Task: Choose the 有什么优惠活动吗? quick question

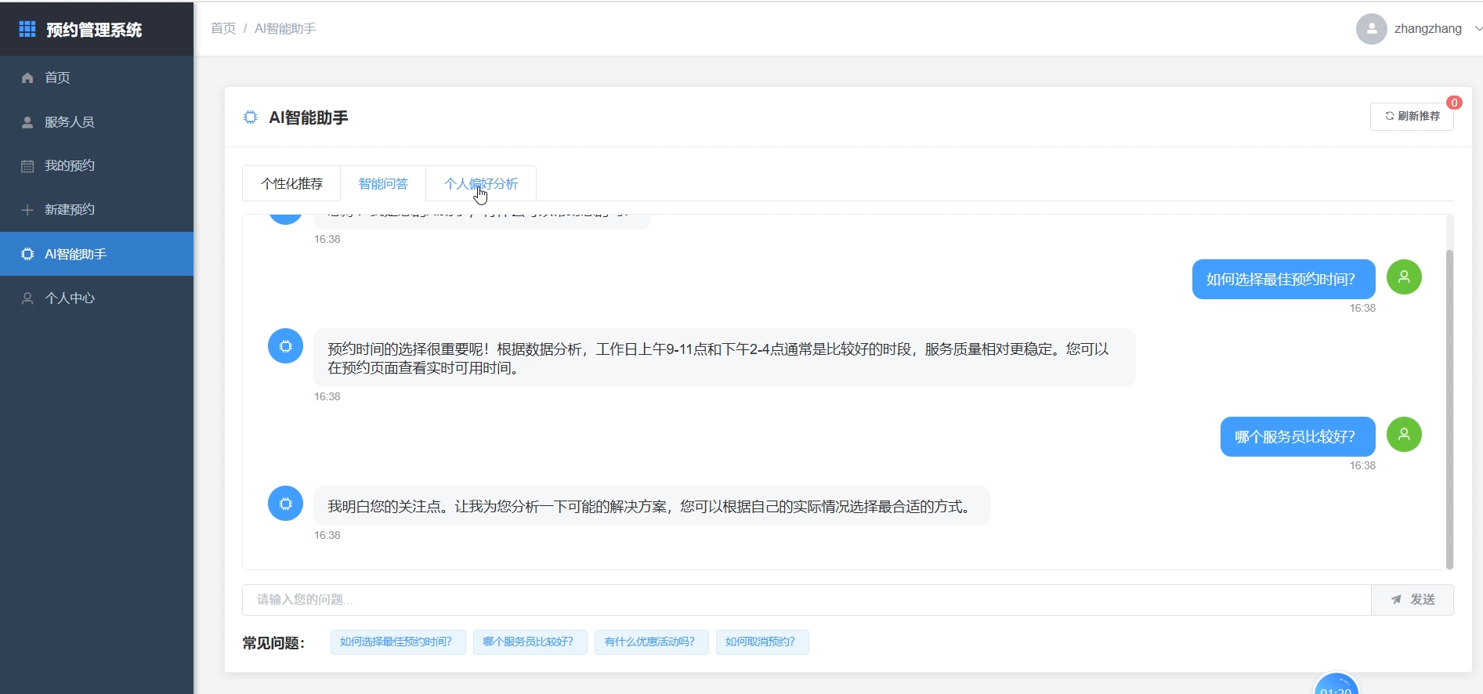Action: (x=650, y=642)
